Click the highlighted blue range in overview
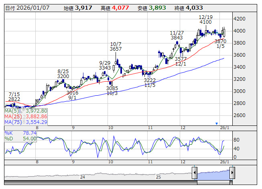The height and width of the screenshot is (189, 262). [x=213, y=173]
